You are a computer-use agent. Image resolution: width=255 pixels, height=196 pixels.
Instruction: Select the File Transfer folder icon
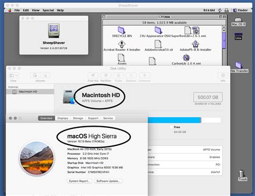click(x=239, y=67)
